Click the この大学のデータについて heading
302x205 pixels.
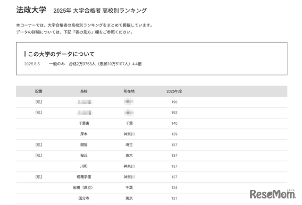(61, 54)
